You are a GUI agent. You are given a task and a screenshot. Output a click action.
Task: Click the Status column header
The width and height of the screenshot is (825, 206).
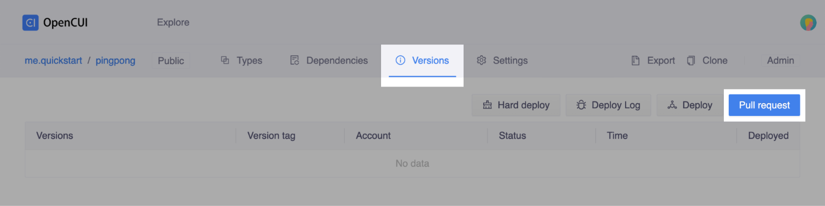(x=512, y=136)
